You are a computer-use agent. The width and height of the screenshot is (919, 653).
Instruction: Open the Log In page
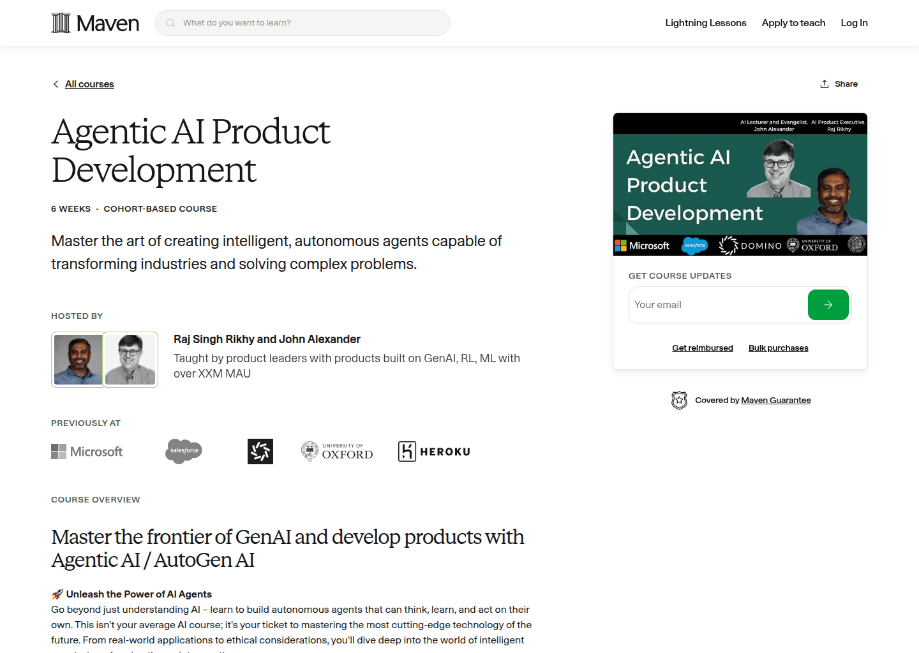854,22
